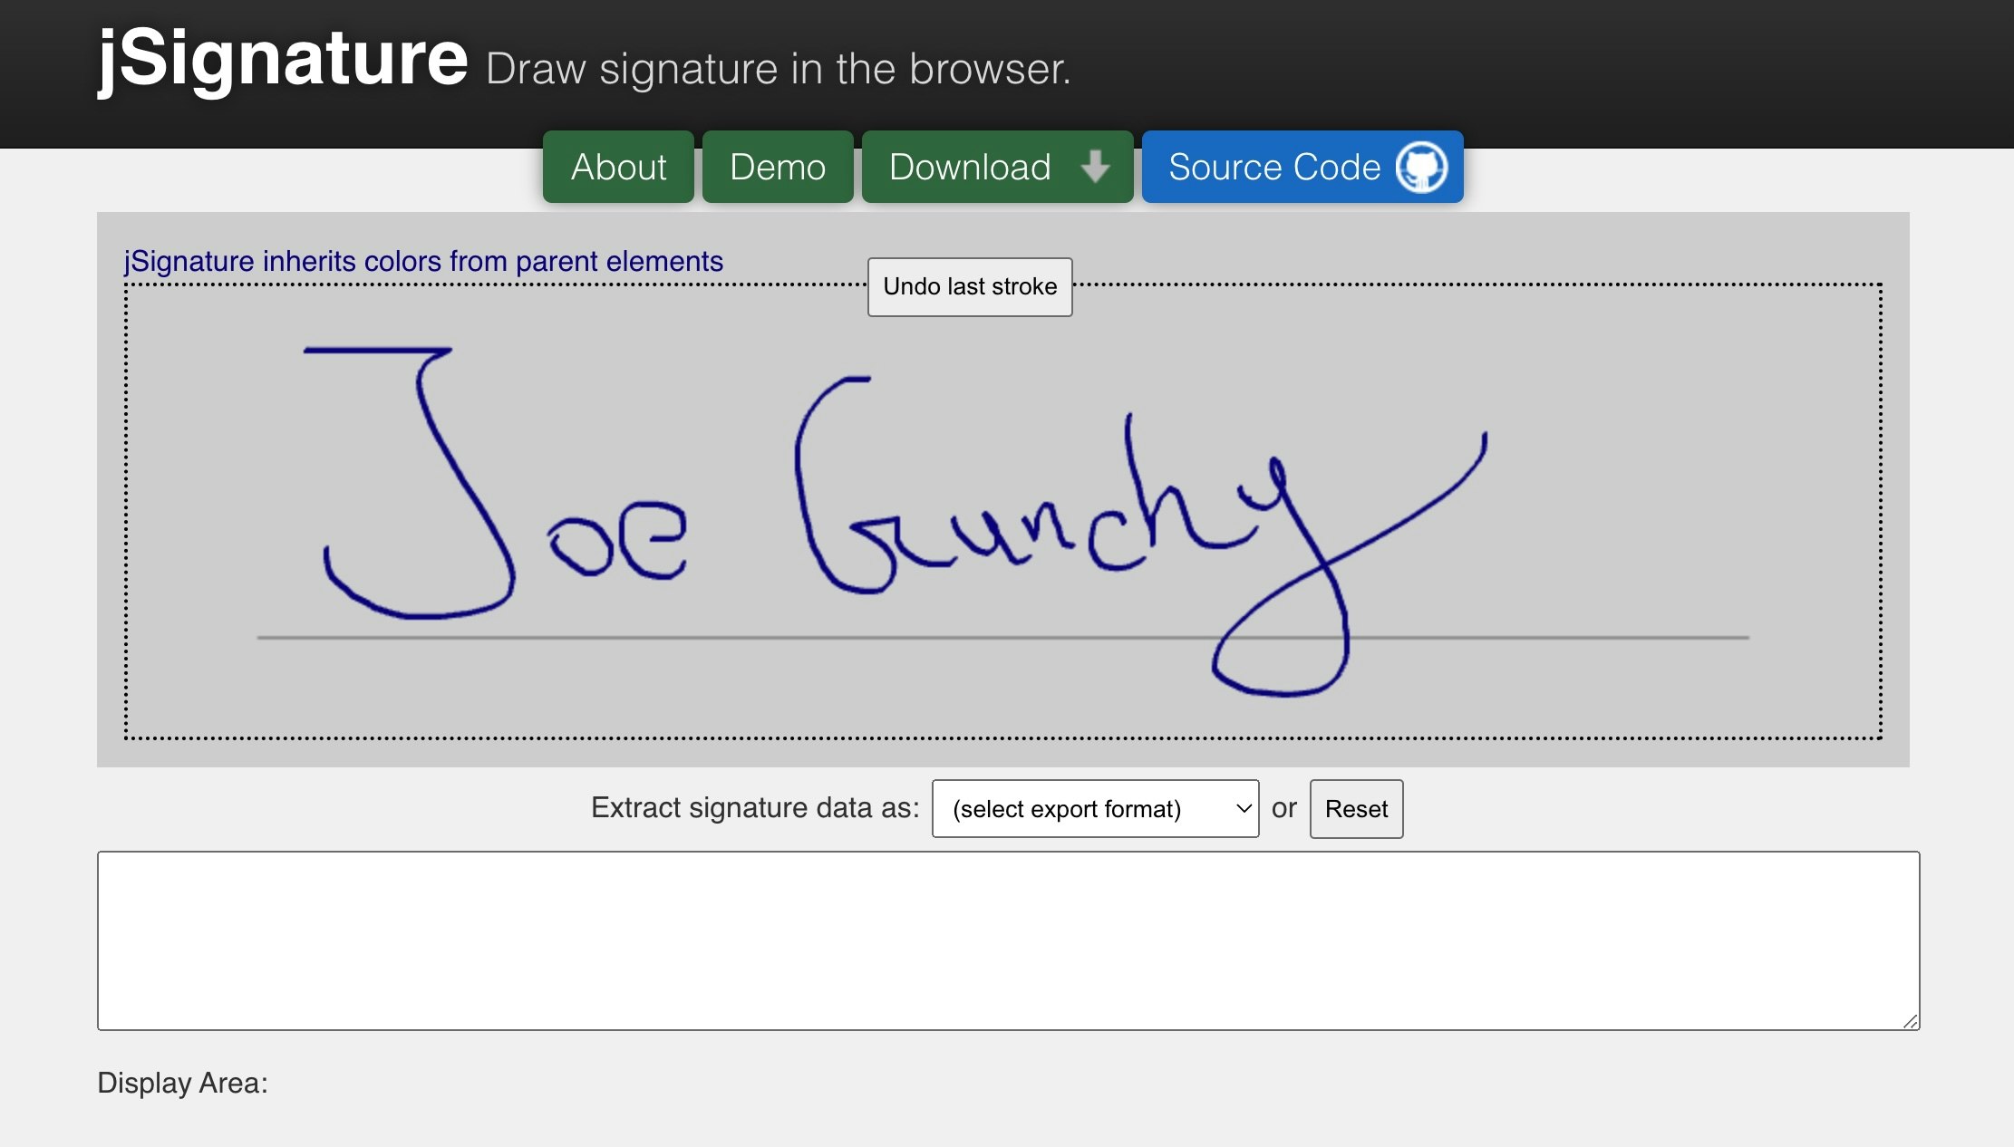Screen dimensions: 2014x1147
Task: Focus the signature data output textarea
Action: pos(1008,940)
